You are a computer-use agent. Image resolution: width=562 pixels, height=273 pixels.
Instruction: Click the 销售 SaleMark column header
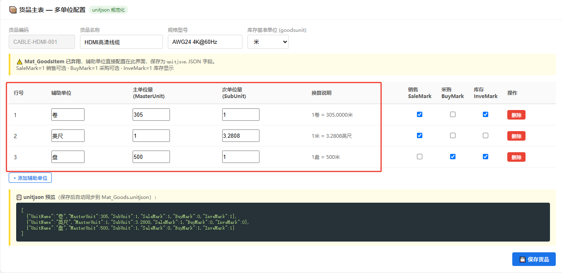[419, 93]
